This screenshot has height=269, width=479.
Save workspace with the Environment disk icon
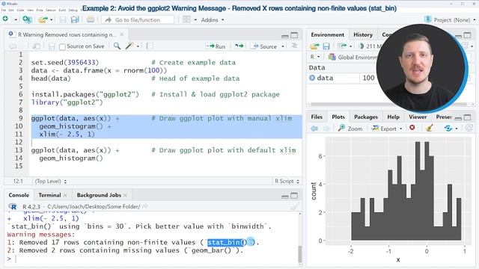[326, 46]
